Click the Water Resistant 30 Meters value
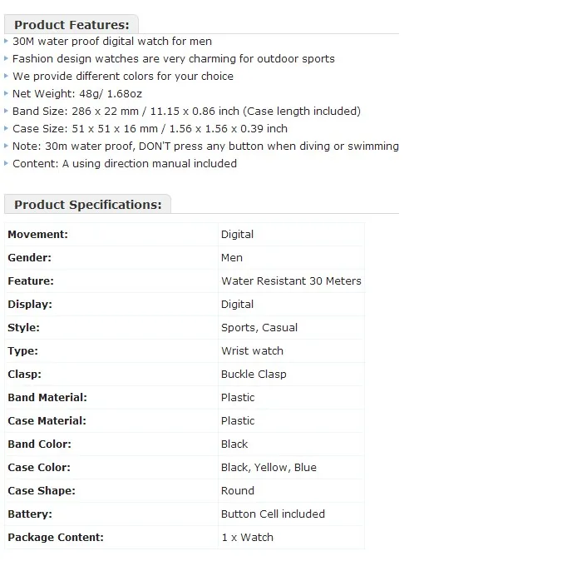Image resolution: width=567 pixels, height=561 pixels. pos(291,280)
